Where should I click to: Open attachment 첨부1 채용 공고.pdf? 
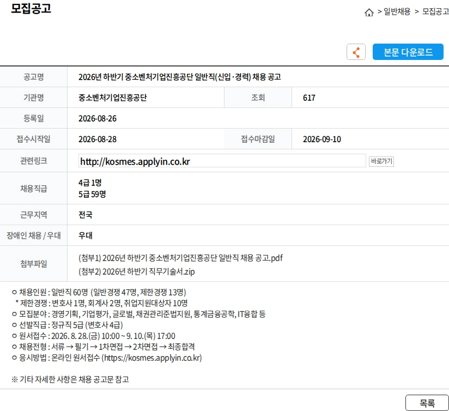tap(180, 258)
